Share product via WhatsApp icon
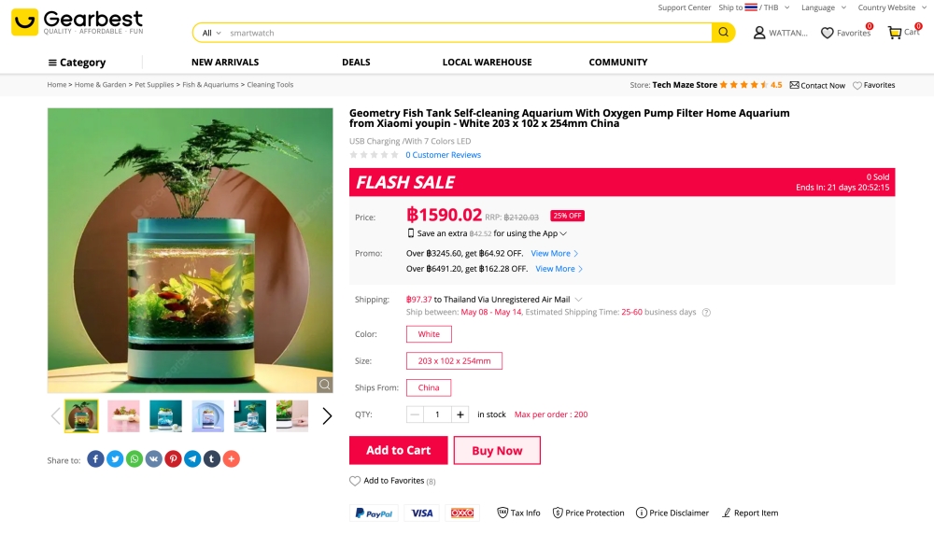This screenshot has width=934, height=534. pos(134,458)
